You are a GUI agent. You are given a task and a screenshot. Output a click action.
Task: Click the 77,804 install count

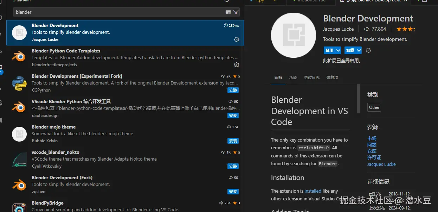point(375,29)
